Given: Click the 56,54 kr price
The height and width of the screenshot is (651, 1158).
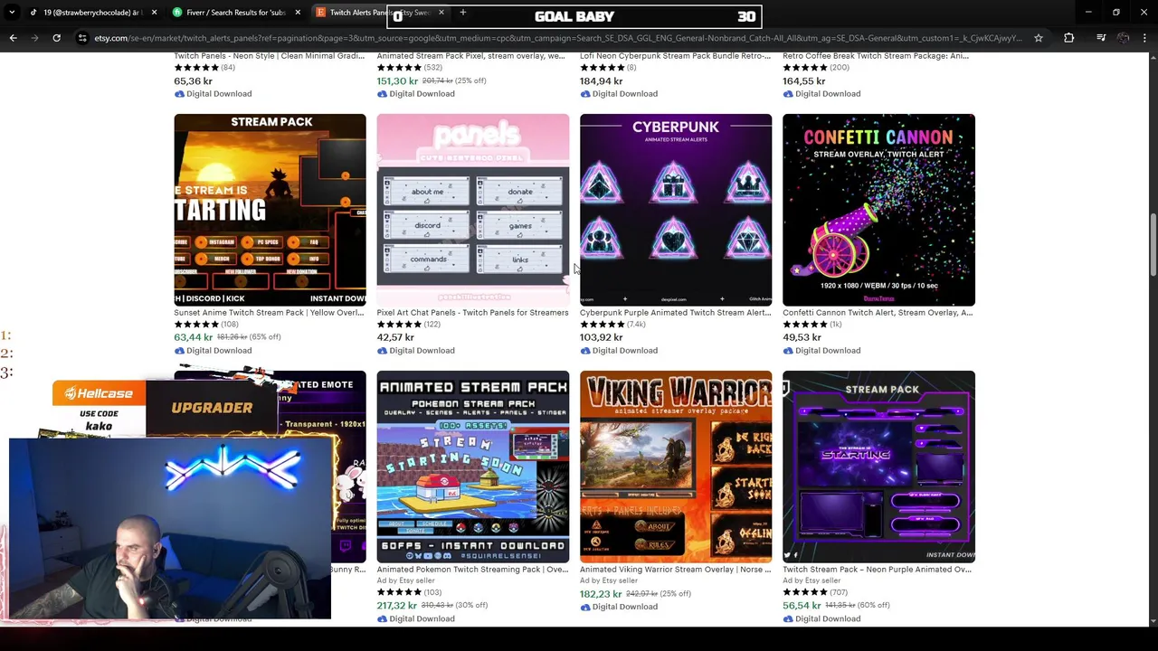Looking at the screenshot, I should [802, 606].
